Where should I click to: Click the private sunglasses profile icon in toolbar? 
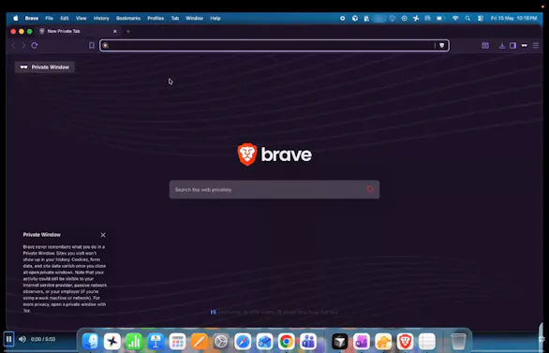[x=524, y=46]
